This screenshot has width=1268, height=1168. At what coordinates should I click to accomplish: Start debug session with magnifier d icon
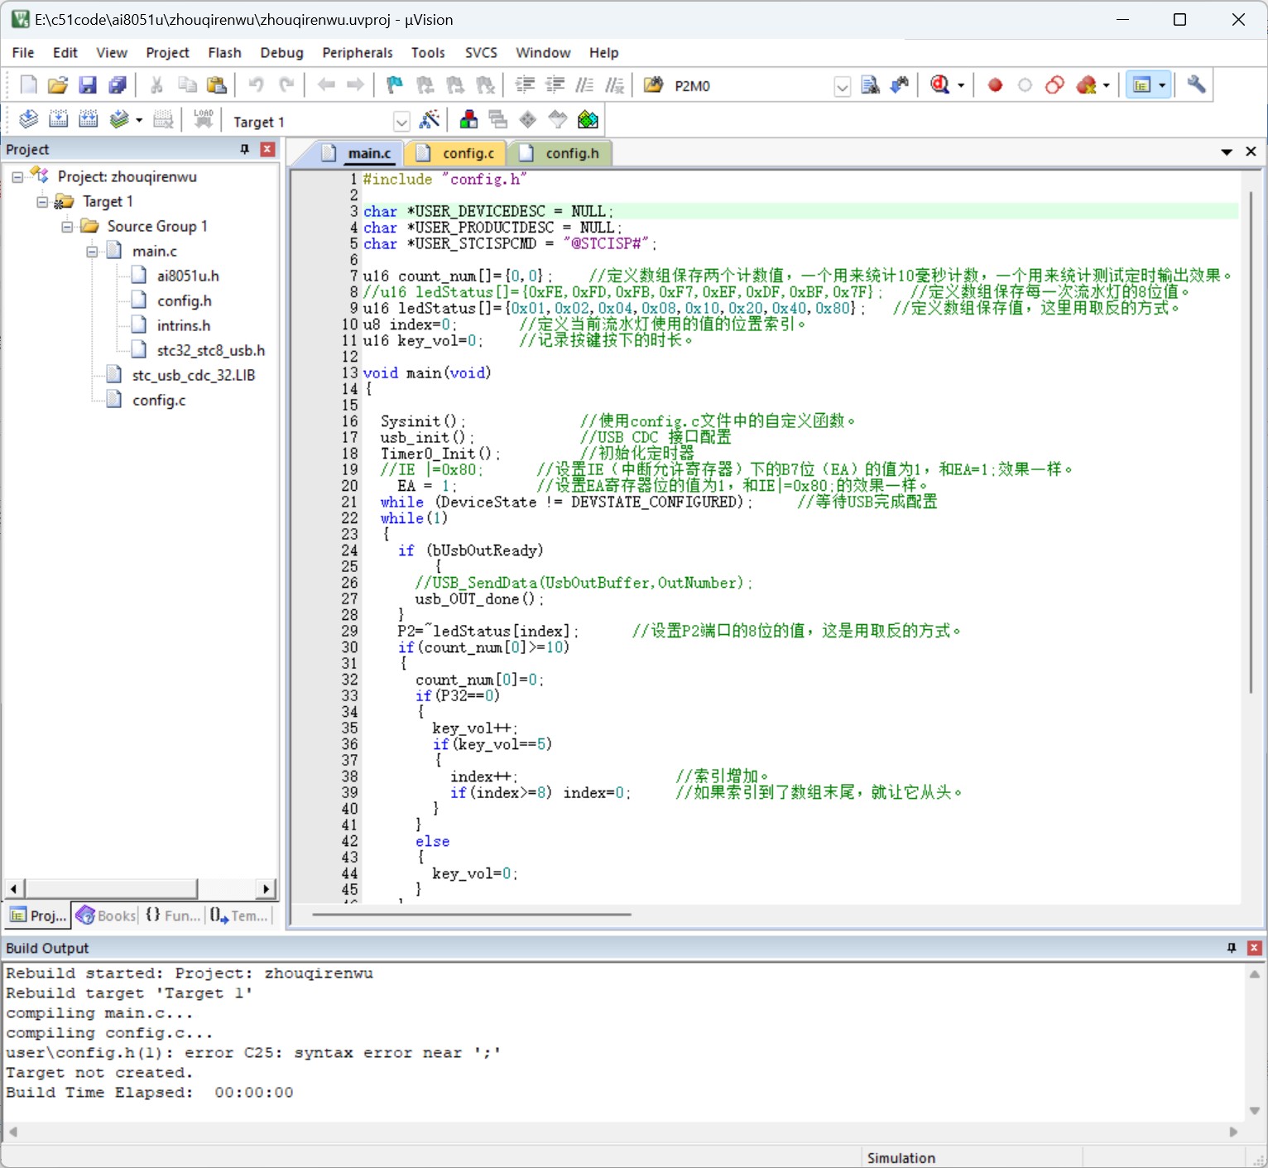point(940,84)
